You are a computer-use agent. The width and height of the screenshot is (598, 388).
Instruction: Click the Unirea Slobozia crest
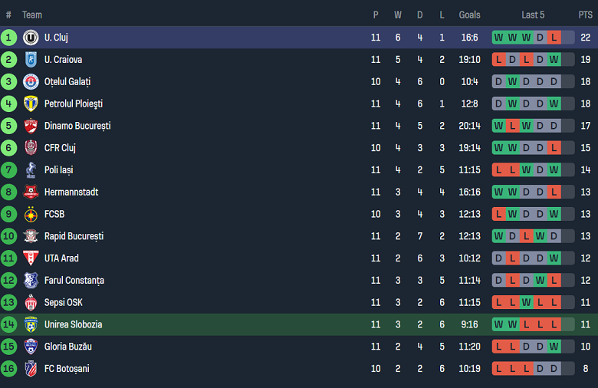click(31, 324)
